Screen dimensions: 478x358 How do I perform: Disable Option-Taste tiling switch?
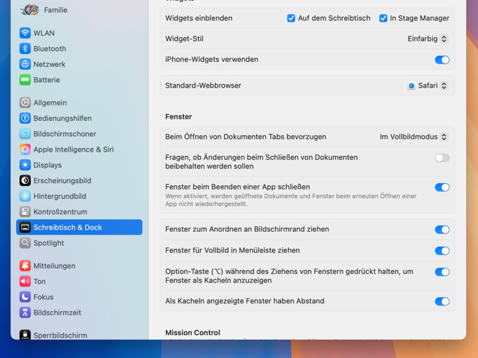pos(442,272)
